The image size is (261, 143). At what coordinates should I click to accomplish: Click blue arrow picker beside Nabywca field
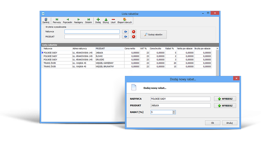[x=126, y=32]
